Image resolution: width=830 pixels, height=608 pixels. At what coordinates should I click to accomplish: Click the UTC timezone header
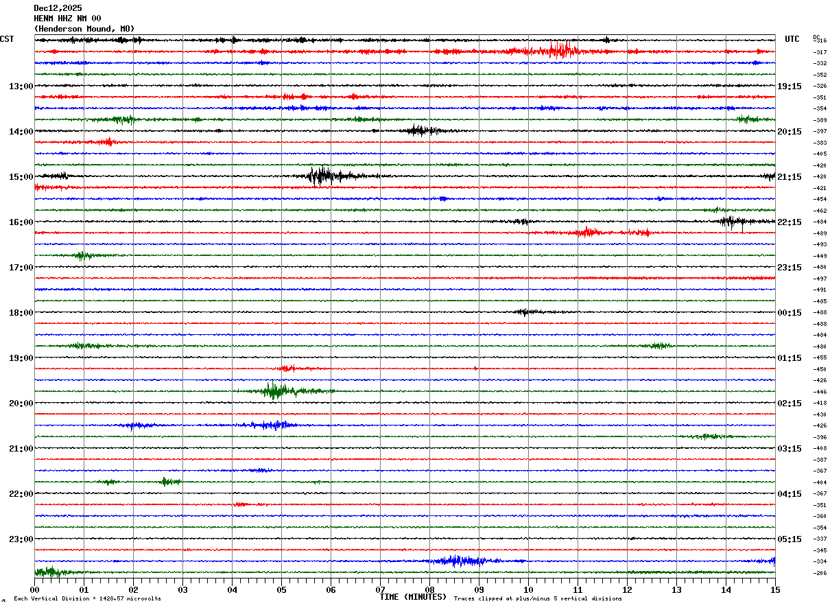tap(792, 39)
